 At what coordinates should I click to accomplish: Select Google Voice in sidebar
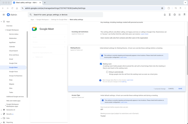[13, 72]
